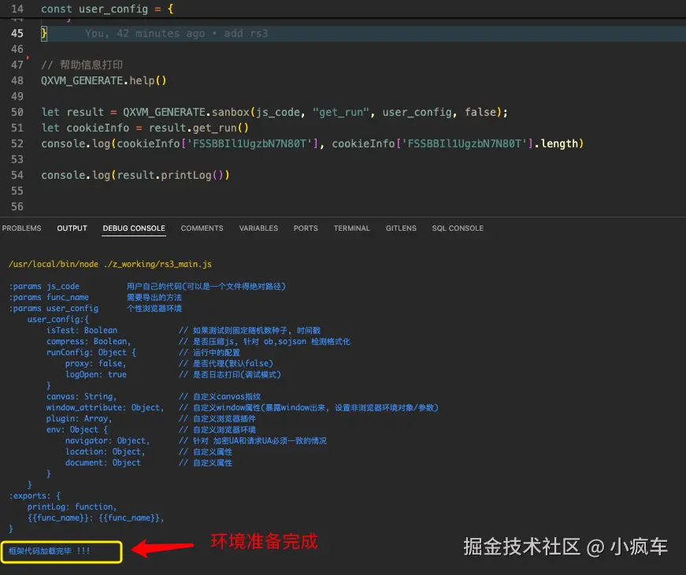Click the ':params user_config' console line
Screen dimensions: 686x575
pyautogui.click(x=95, y=308)
